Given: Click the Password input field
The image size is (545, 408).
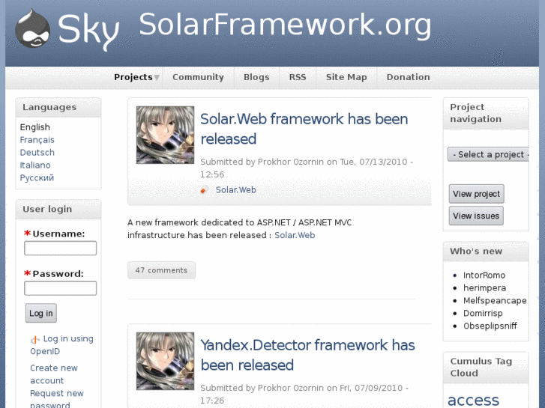Looking at the screenshot, I should (60, 288).
